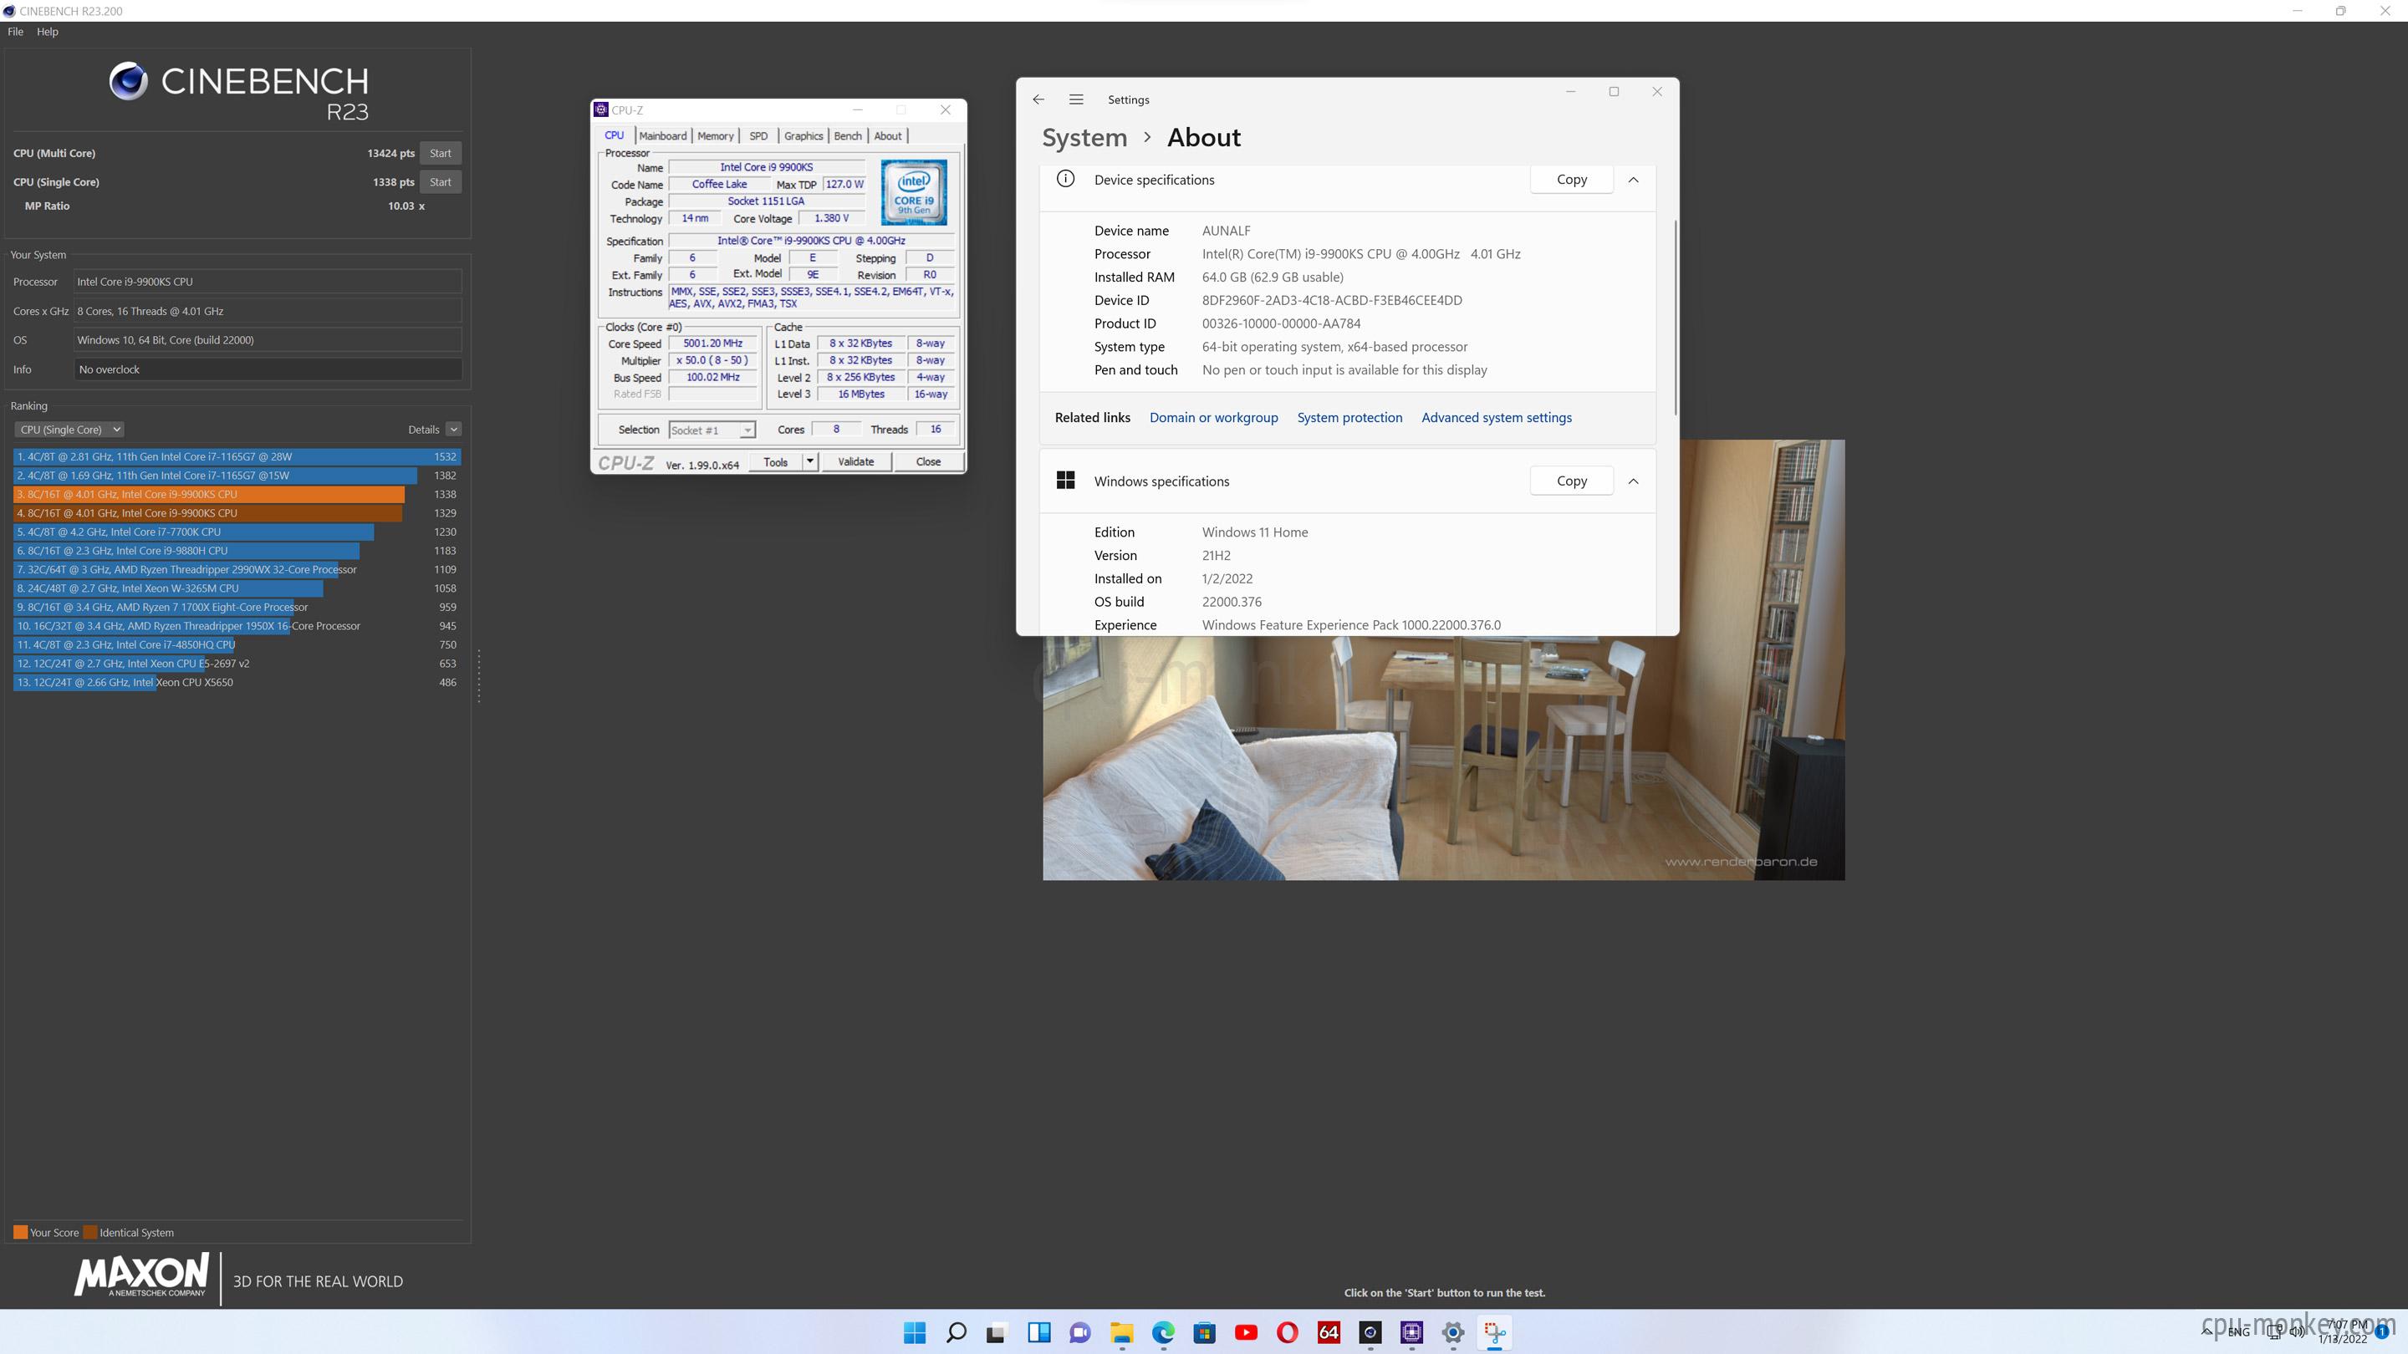Viewport: 2408px width, 1354px height.
Task: Click the taskbar clock and date
Action: pyautogui.click(x=2344, y=1331)
